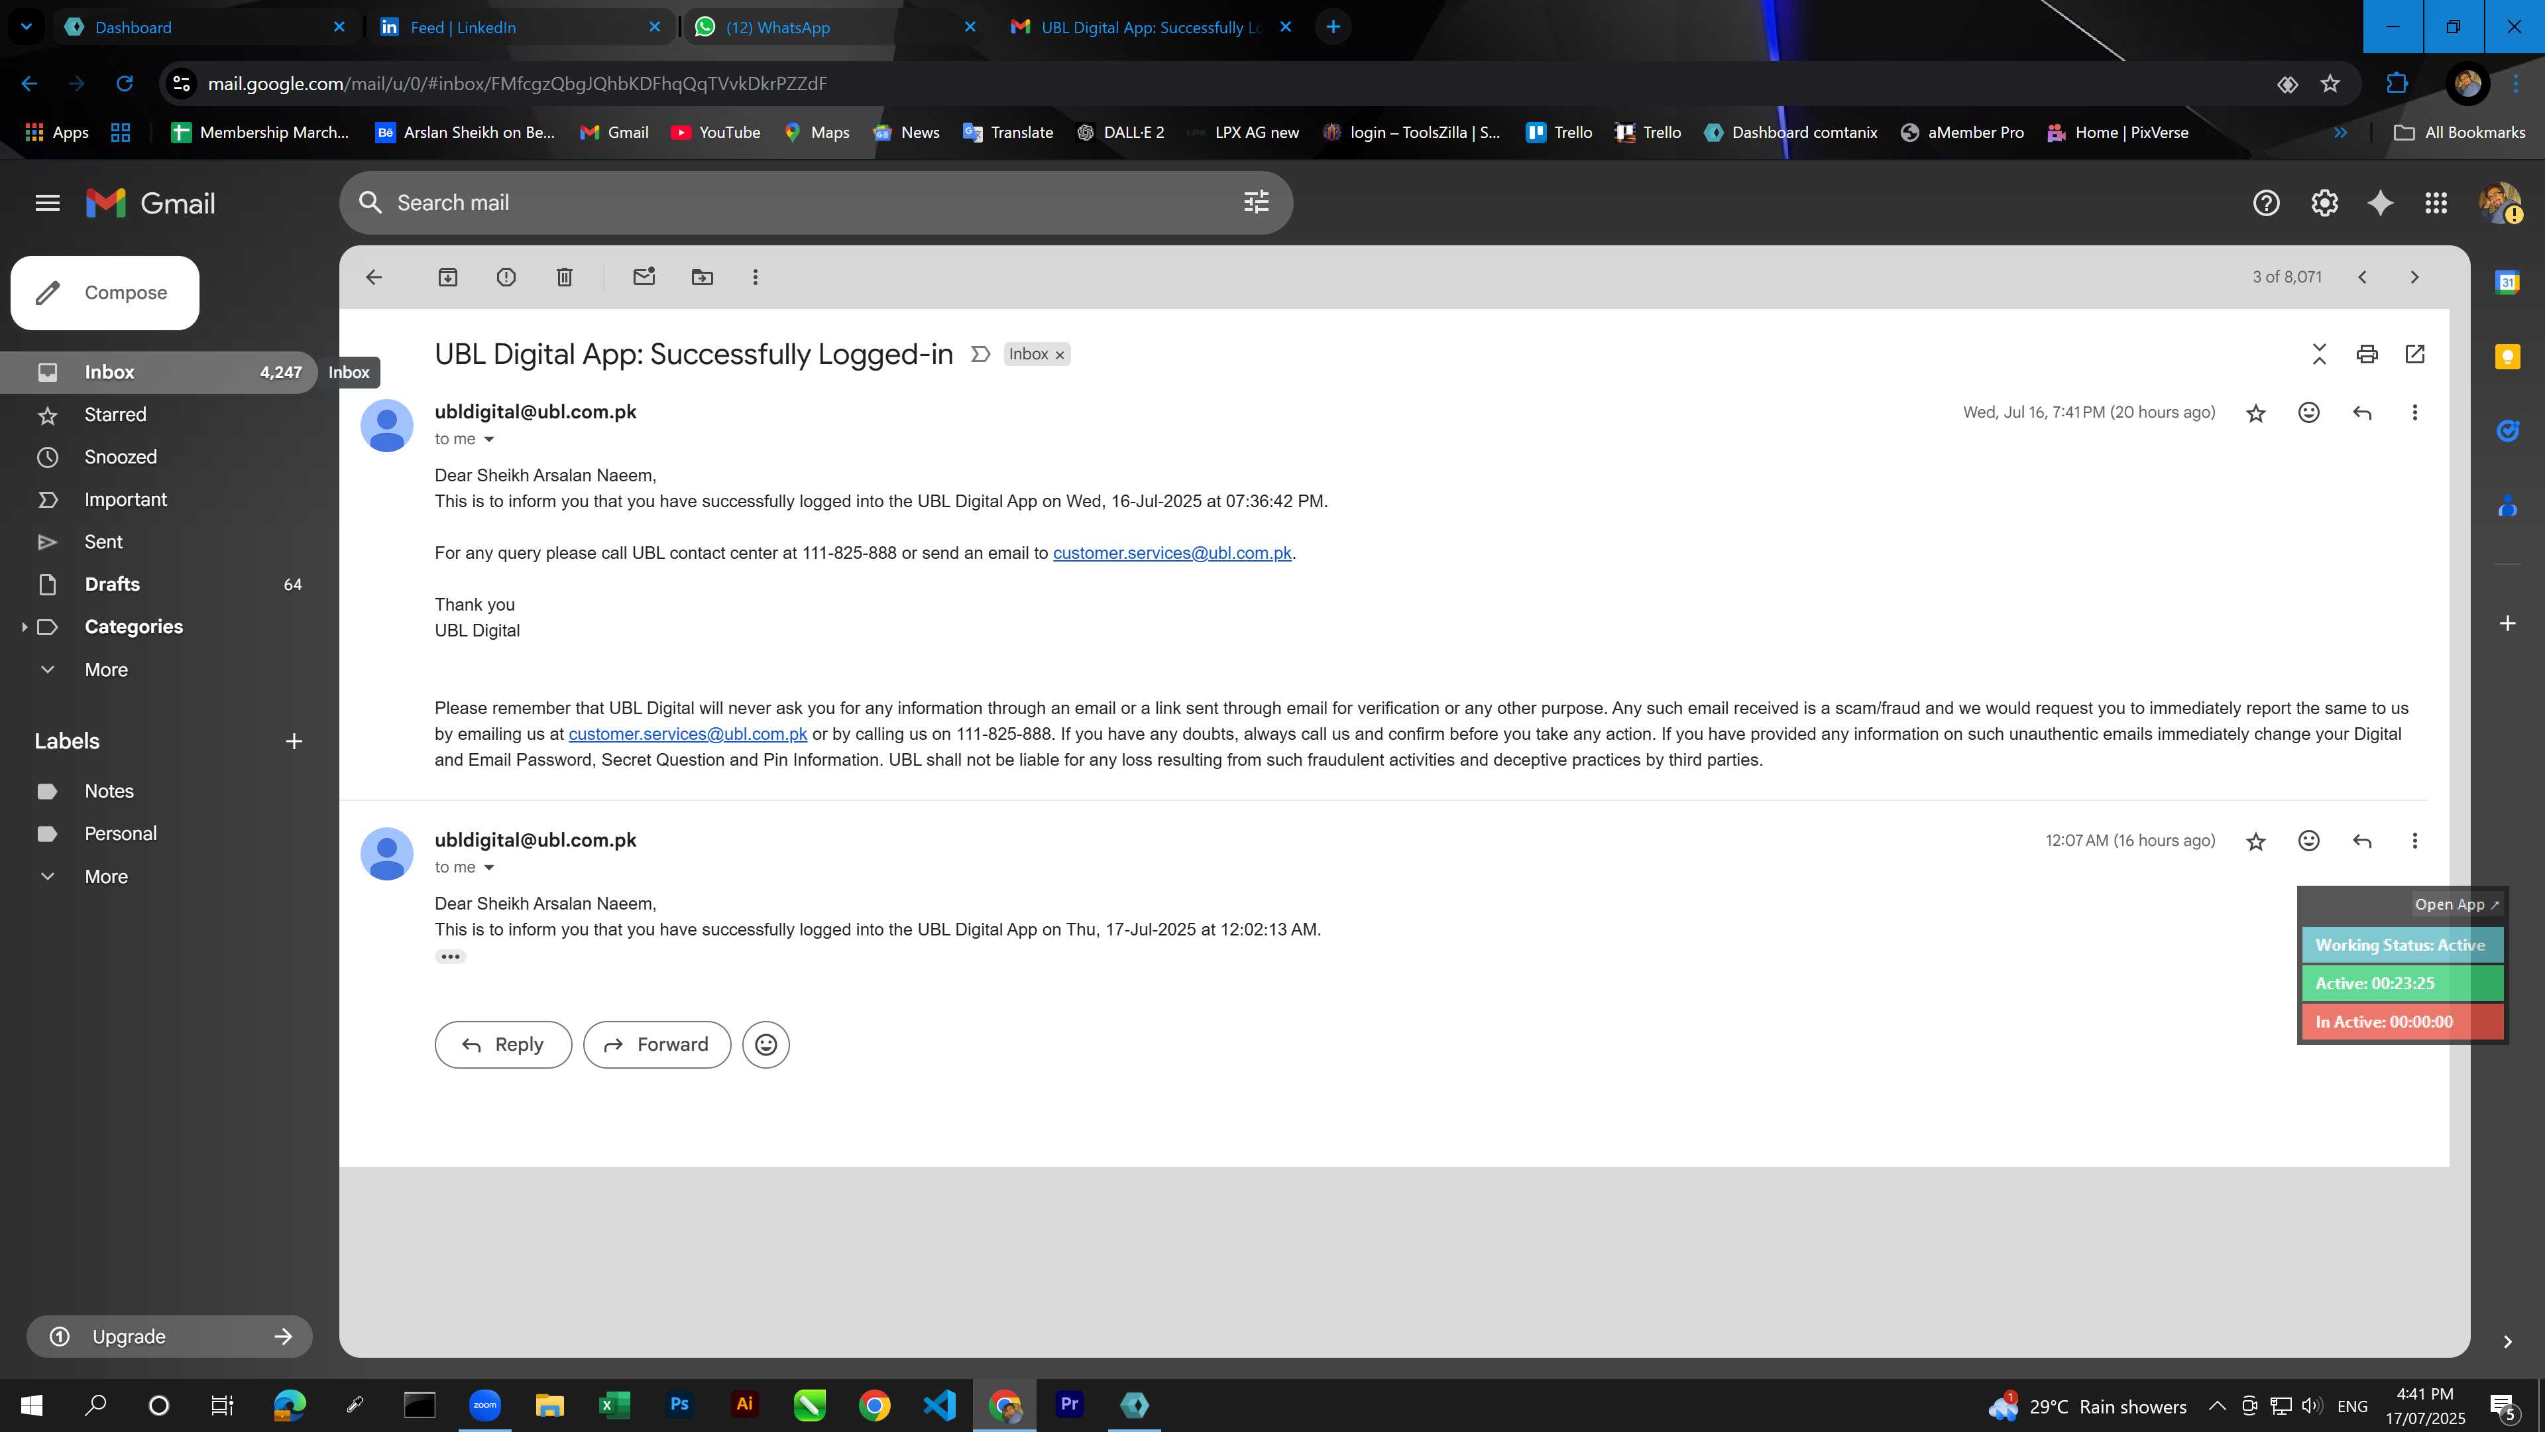This screenshot has width=2545, height=1432.
Task: Hide the side panel chevron
Action: 2507,1341
